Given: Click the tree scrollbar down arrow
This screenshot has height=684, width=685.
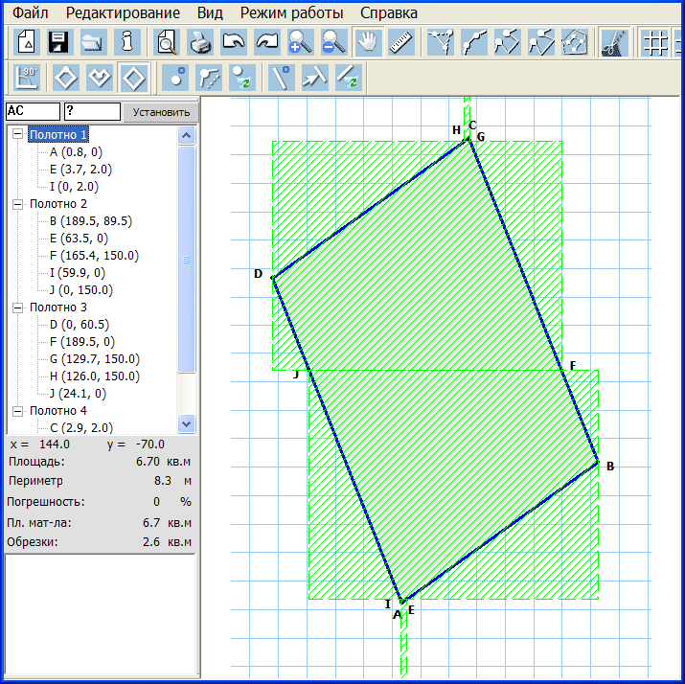Looking at the screenshot, I should 186,423.
